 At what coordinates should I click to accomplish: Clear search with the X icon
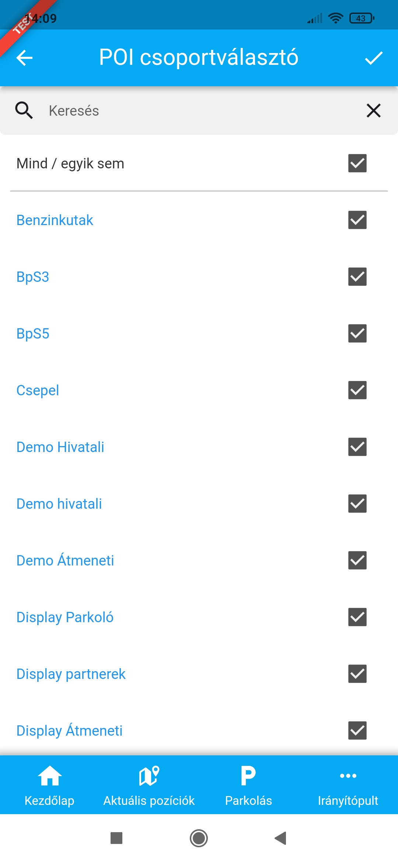pyautogui.click(x=374, y=111)
